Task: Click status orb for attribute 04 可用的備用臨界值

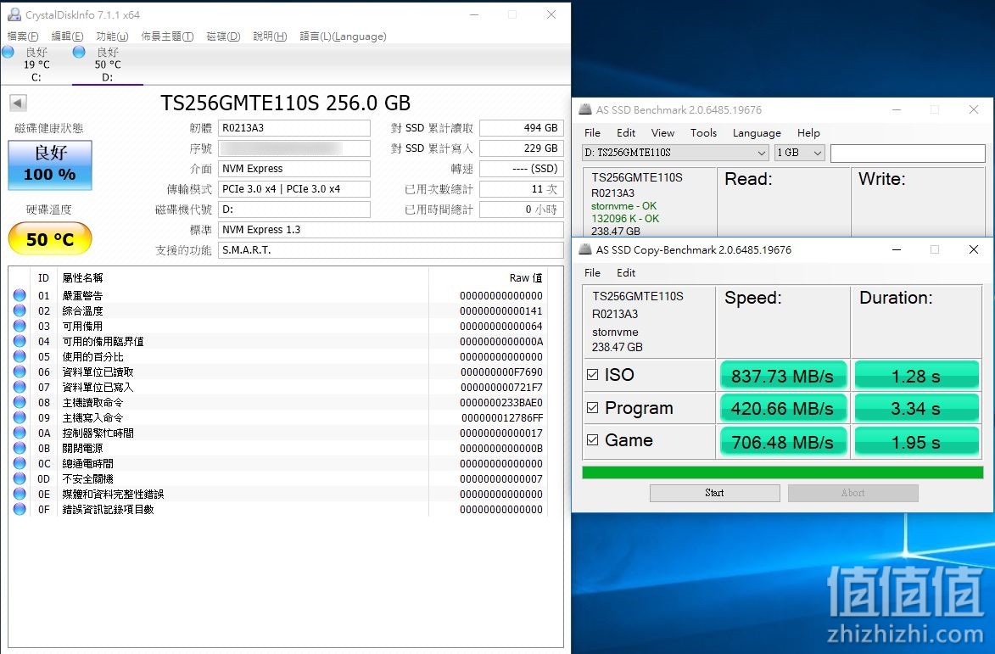Action: (x=20, y=341)
